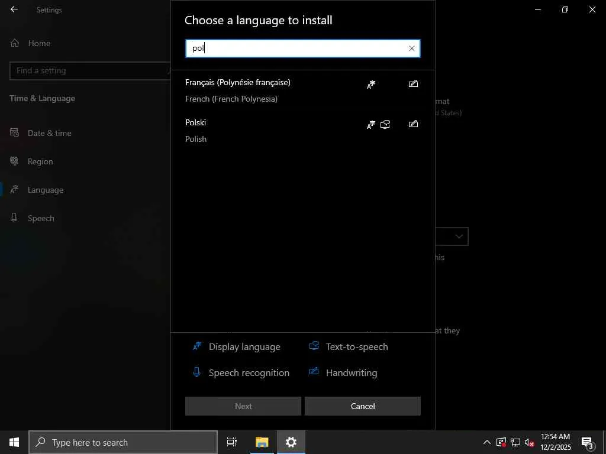Open Home in Settings sidebar
This screenshot has height=454, width=606.
(x=39, y=43)
